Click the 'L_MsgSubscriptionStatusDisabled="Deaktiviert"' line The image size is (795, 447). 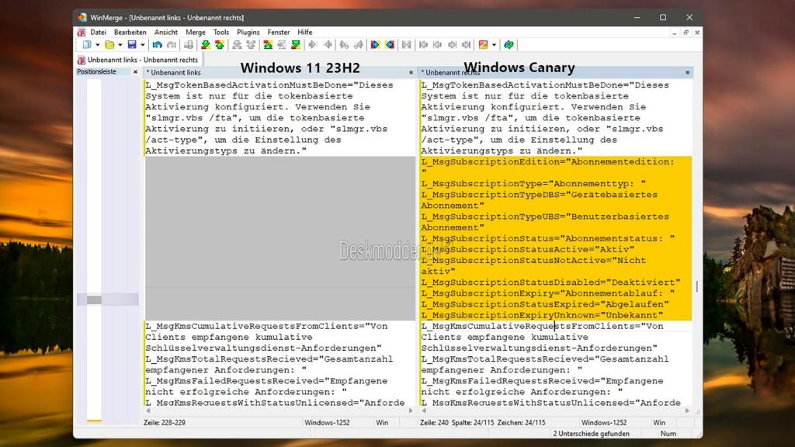point(550,282)
